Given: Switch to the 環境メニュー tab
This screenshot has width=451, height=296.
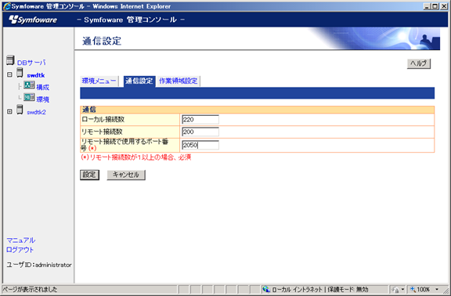Looking at the screenshot, I should click(x=99, y=81).
